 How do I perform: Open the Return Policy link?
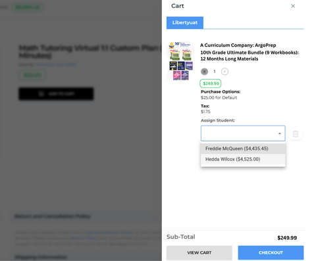point(84,238)
